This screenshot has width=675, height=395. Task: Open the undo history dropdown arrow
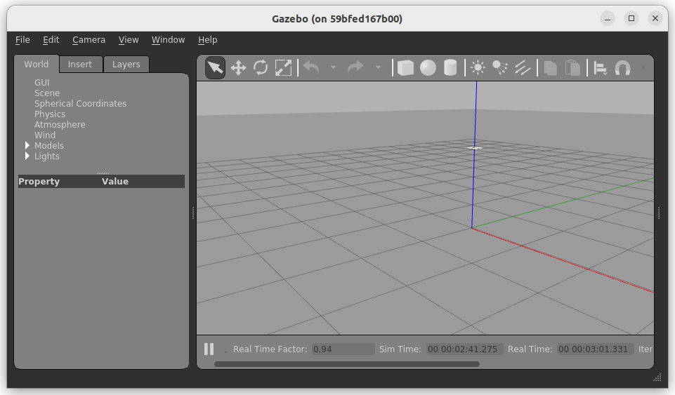coord(333,68)
